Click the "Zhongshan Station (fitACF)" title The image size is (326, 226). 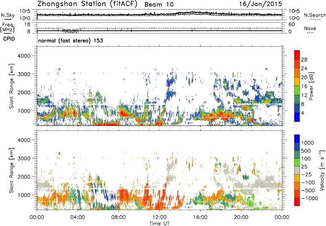pyautogui.click(x=87, y=4)
